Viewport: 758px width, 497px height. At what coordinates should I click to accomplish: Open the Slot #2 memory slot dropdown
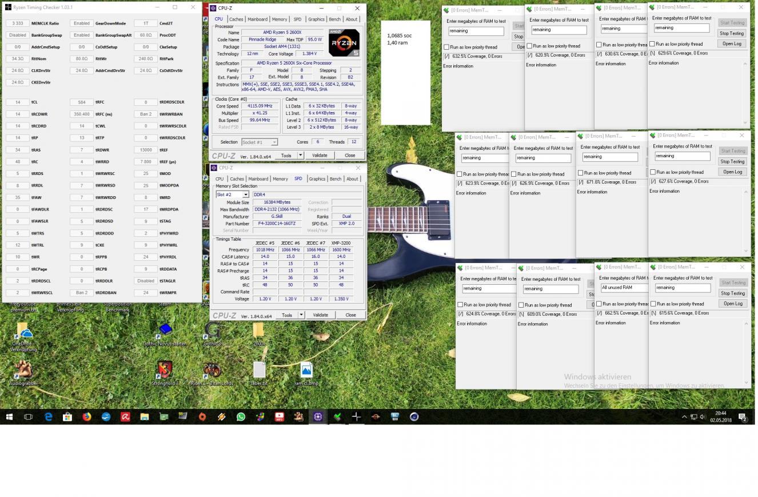(246, 194)
